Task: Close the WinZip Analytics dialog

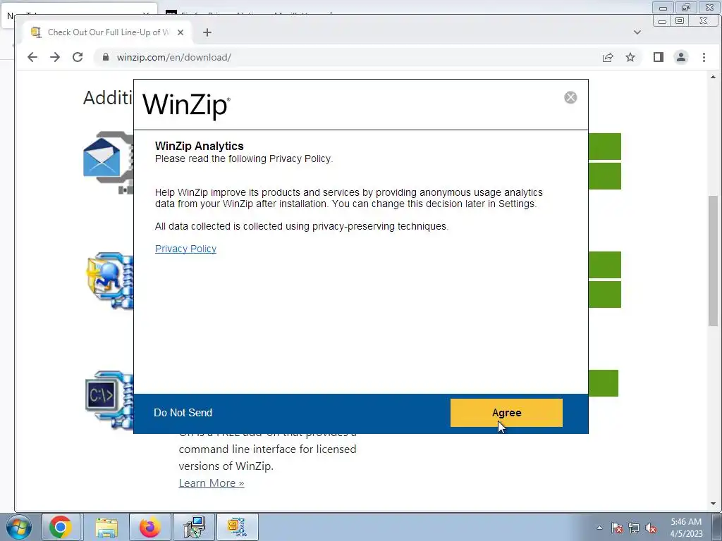Action: pyautogui.click(x=570, y=97)
